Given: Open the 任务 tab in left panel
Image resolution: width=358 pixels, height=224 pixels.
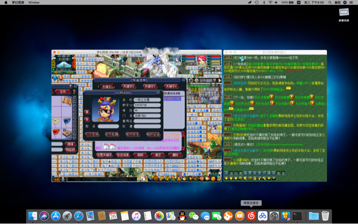Looking at the screenshot, I should point(63,92).
